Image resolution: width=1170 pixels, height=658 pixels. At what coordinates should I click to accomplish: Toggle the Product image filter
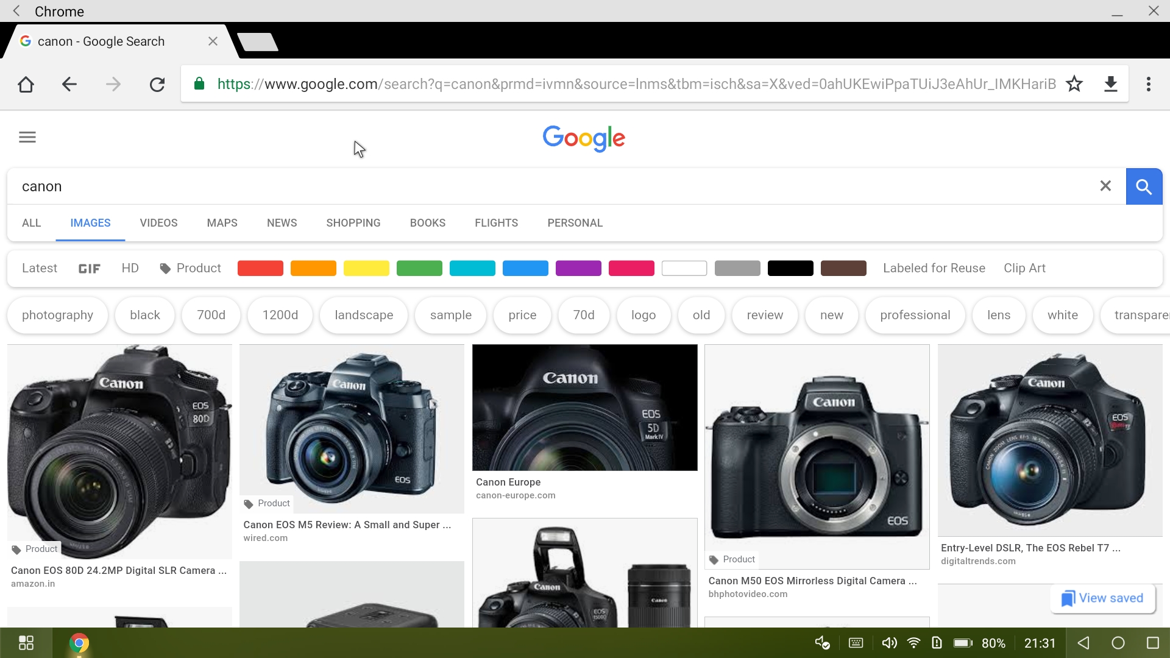190,268
